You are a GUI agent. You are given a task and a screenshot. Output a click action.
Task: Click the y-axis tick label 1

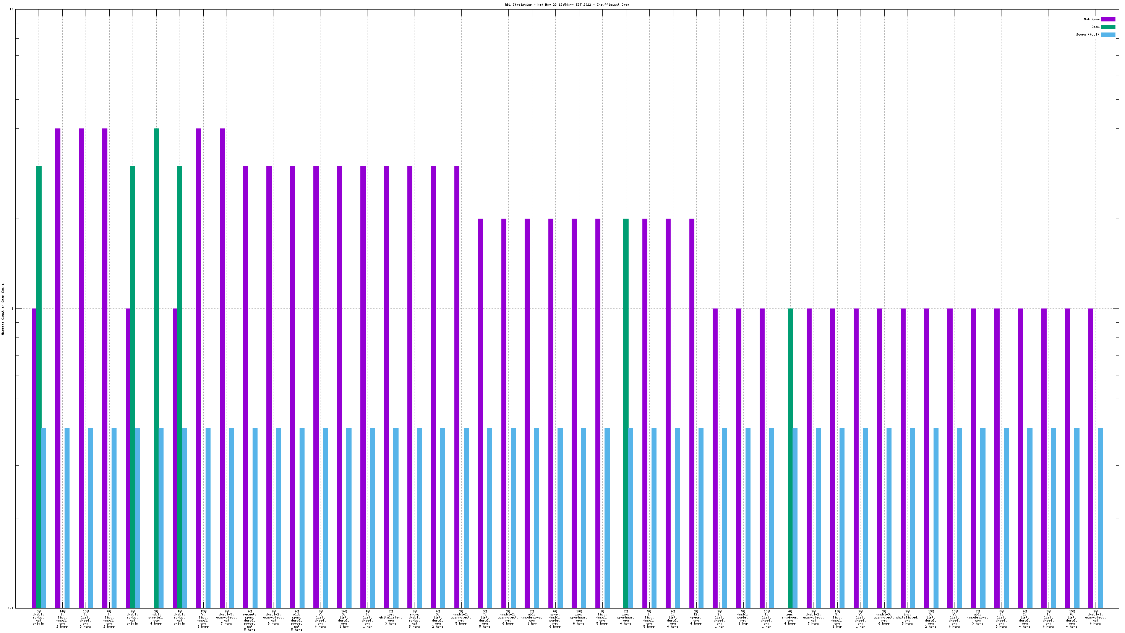point(13,309)
